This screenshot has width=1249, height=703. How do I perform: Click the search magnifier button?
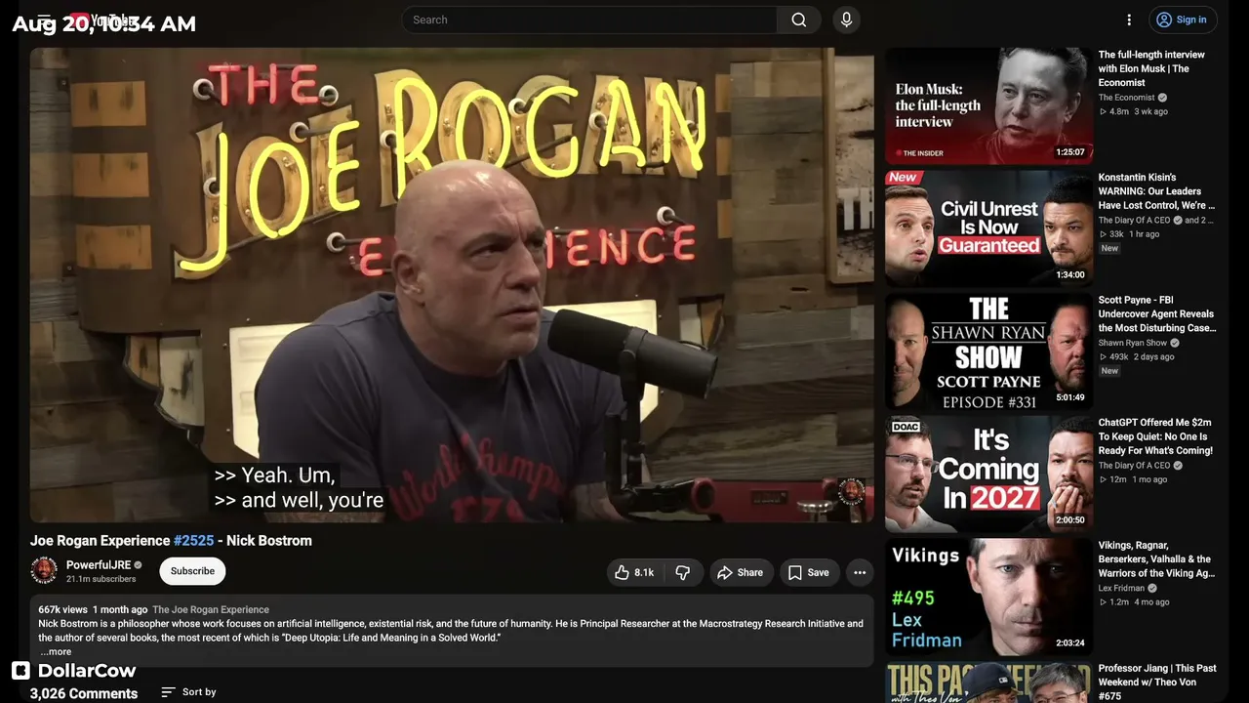[x=799, y=20]
